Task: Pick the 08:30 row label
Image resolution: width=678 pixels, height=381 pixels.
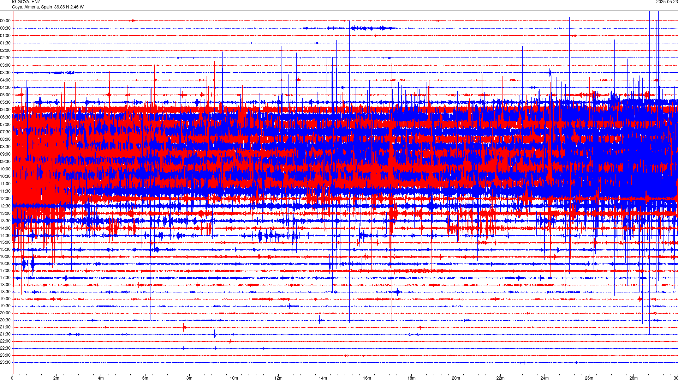Action: 5,147
